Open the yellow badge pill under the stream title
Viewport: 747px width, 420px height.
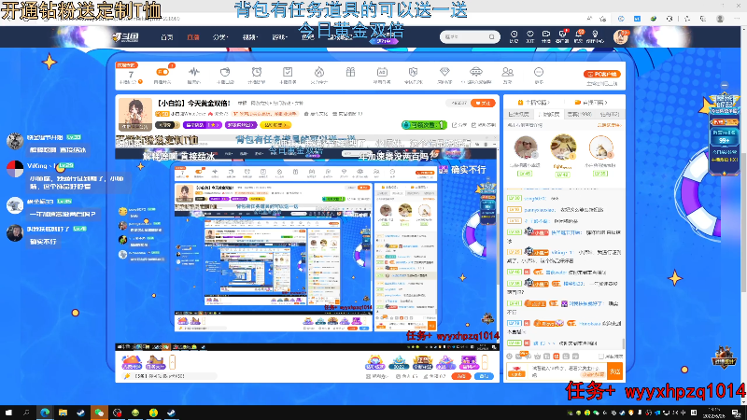(x=275, y=125)
